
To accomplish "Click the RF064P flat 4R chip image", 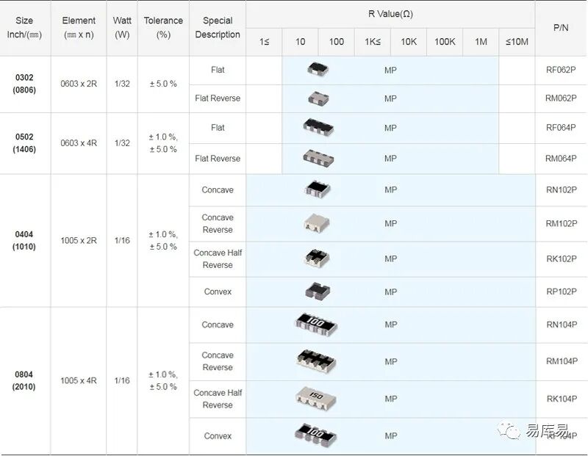I will click(318, 127).
